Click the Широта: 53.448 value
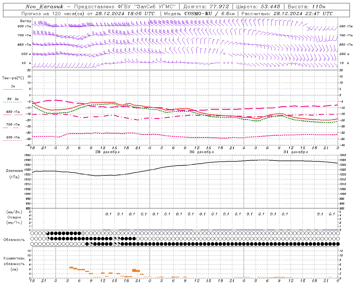This screenshot has width=354, height=283. [x=258, y=7]
